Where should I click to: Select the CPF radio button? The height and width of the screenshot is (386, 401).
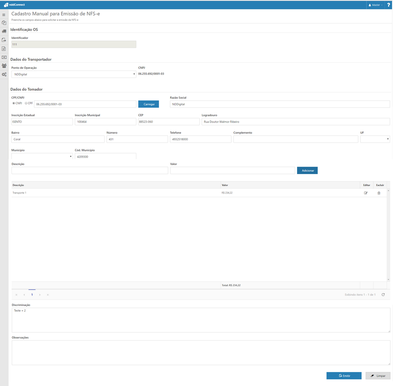point(26,103)
